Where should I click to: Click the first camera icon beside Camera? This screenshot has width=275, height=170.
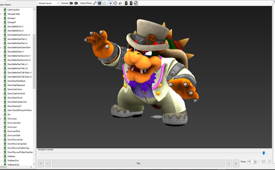[71, 3]
